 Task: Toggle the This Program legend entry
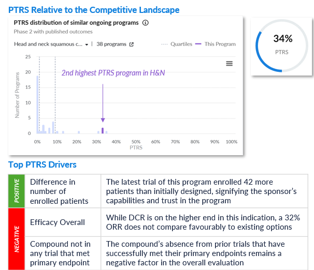coord(215,44)
